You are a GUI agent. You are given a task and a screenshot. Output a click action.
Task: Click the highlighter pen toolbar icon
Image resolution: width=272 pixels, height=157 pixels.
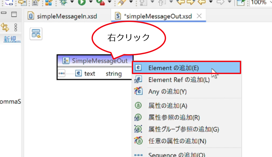pos(122,2)
